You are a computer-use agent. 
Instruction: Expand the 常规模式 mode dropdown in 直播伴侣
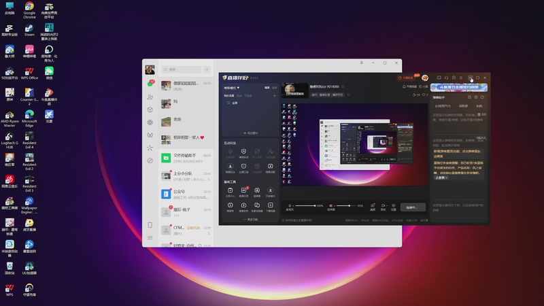pos(232,88)
